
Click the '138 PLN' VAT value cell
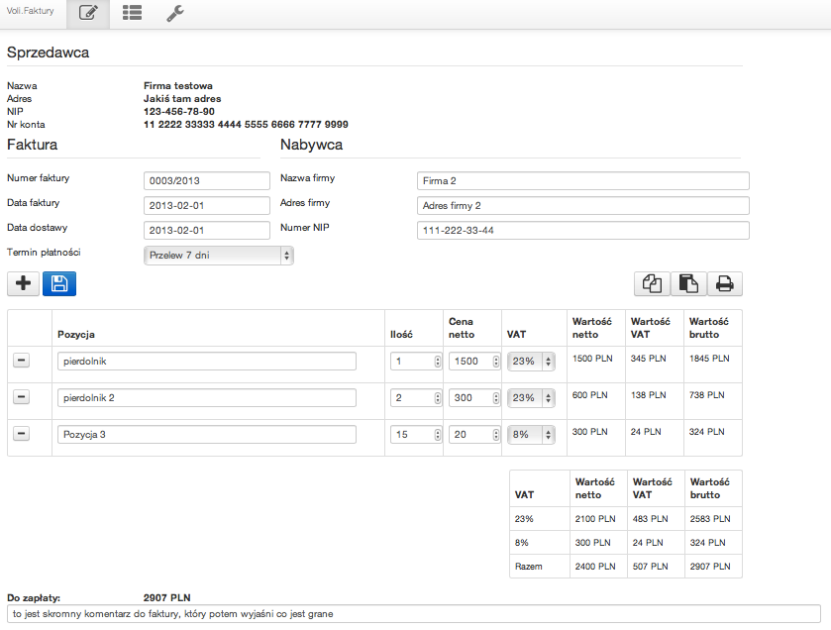648,395
